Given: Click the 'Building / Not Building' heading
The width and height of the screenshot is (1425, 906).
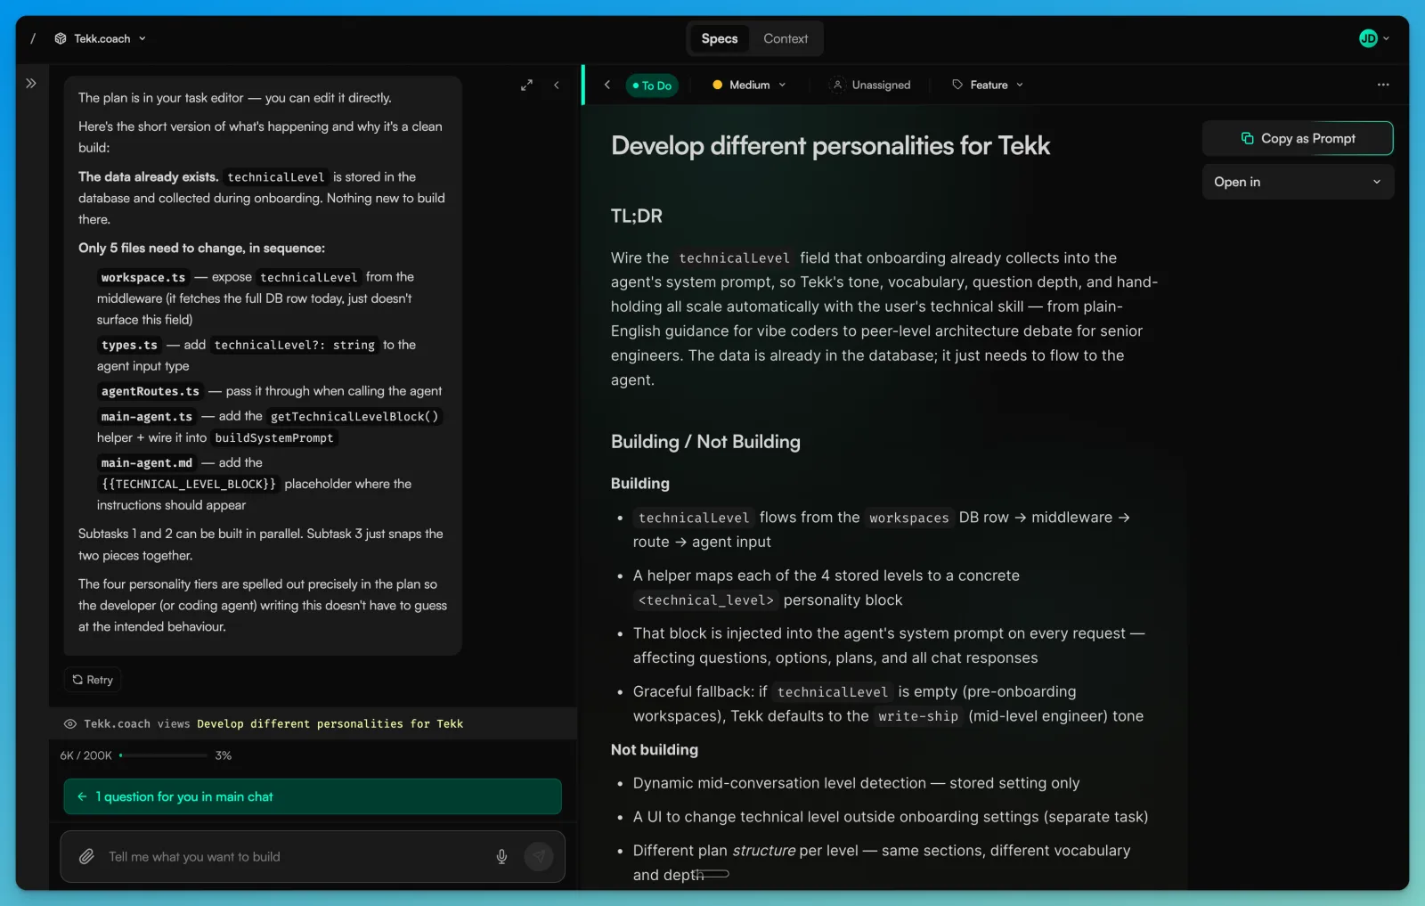Looking at the screenshot, I should [705, 442].
